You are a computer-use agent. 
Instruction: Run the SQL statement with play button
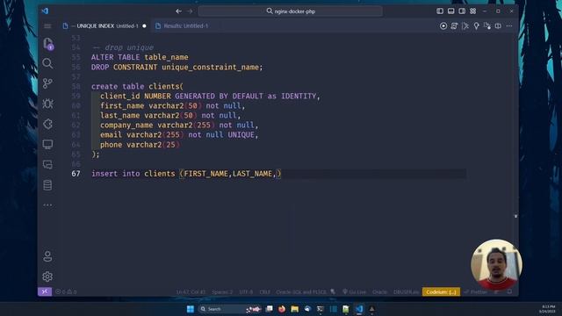pos(443,25)
